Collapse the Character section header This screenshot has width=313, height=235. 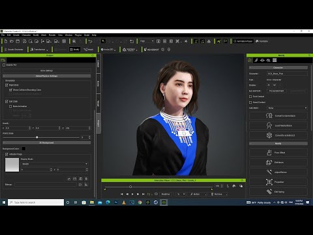tap(278, 68)
